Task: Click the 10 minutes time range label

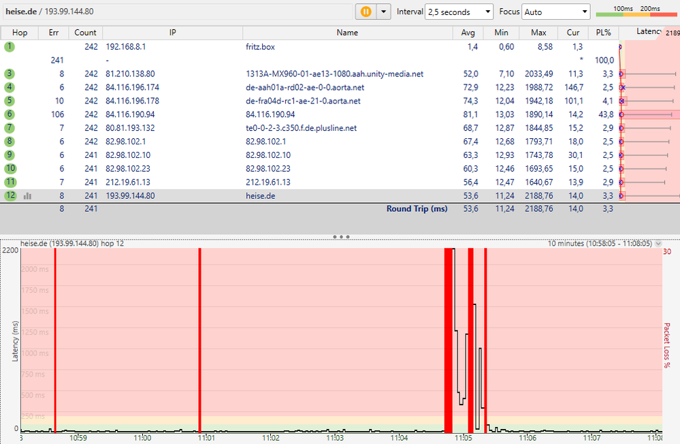Action: click(600, 244)
